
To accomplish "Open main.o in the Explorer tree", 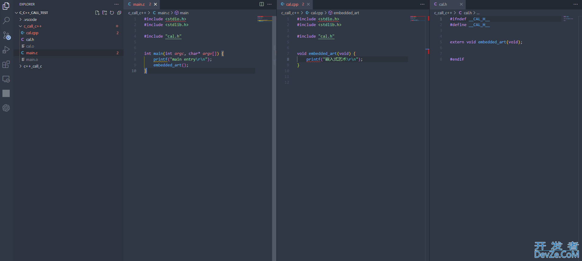I will pos(68,59).
